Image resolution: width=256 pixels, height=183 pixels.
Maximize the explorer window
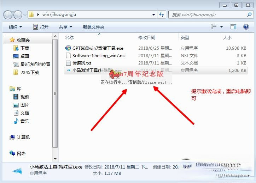(236, 5)
